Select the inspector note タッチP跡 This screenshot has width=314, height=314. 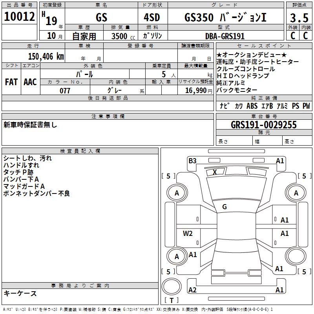18,172
